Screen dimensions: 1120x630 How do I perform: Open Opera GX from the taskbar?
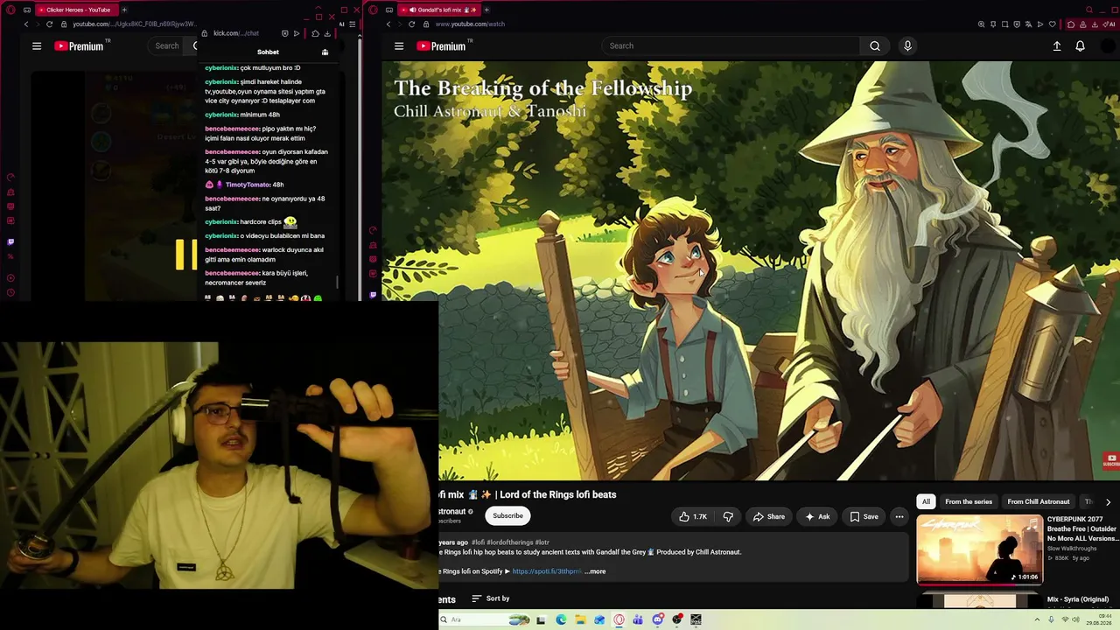click(x=619, y=619)
